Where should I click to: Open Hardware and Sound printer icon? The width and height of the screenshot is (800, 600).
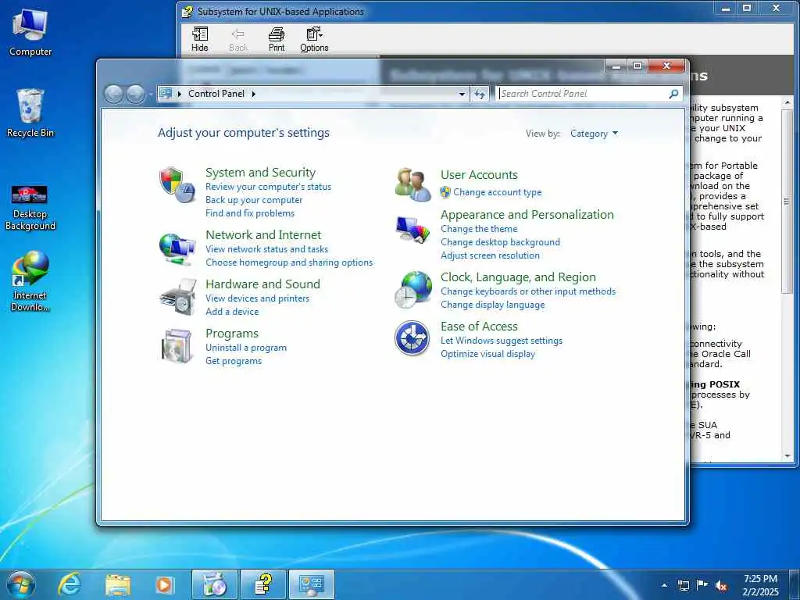click(x=177, y=297)
